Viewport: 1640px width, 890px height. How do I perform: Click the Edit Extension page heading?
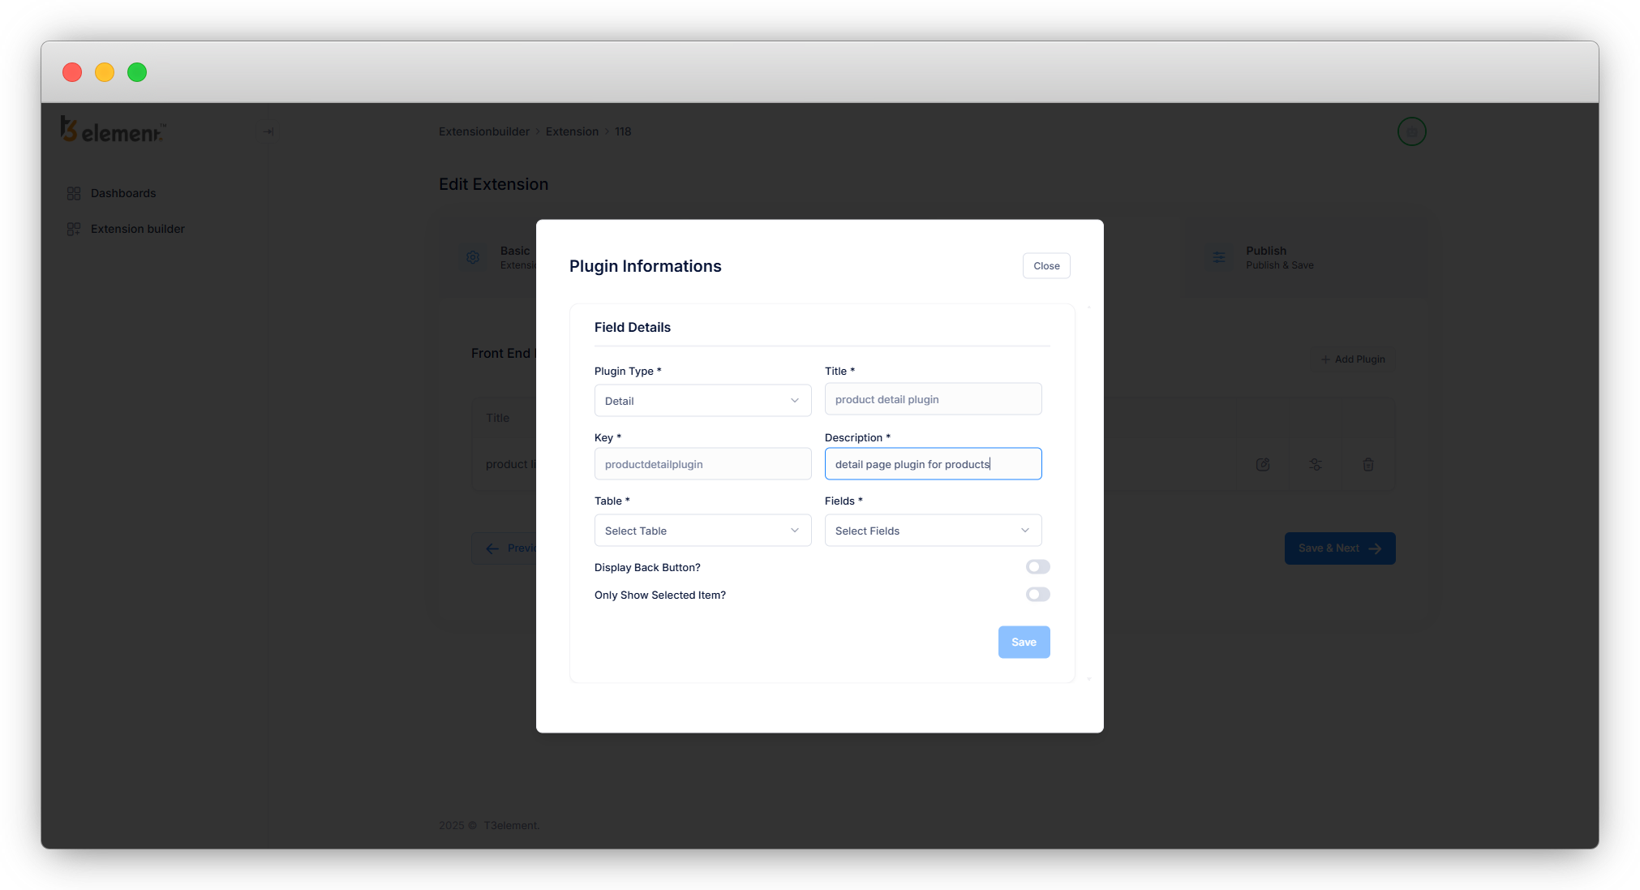493,184
